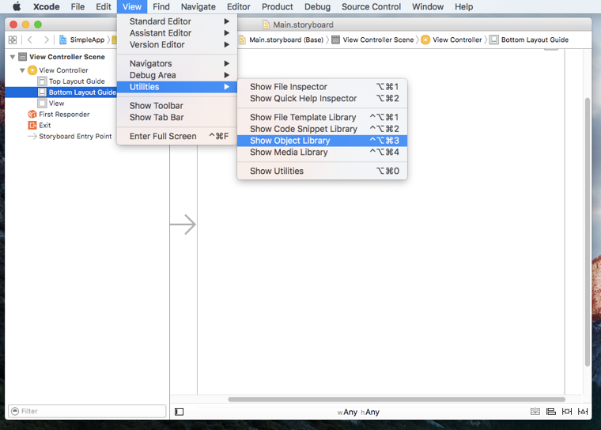Toggle document outline with bottom-left button
The image size is (601, 430).
(179, 412)
